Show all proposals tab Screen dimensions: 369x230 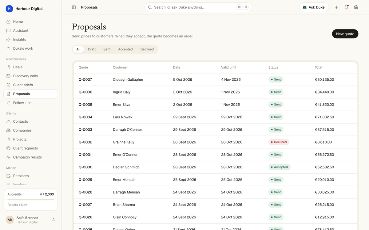coord(78,49)
